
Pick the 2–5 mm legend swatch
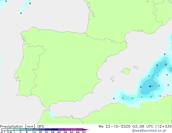point(23,129)
